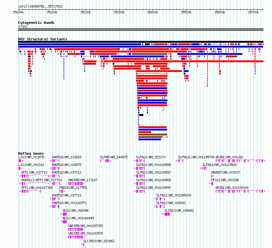Select RAD51D|NR_037711 transcript label
Screen dimensions: 272x248
click(x=67, y=195)
